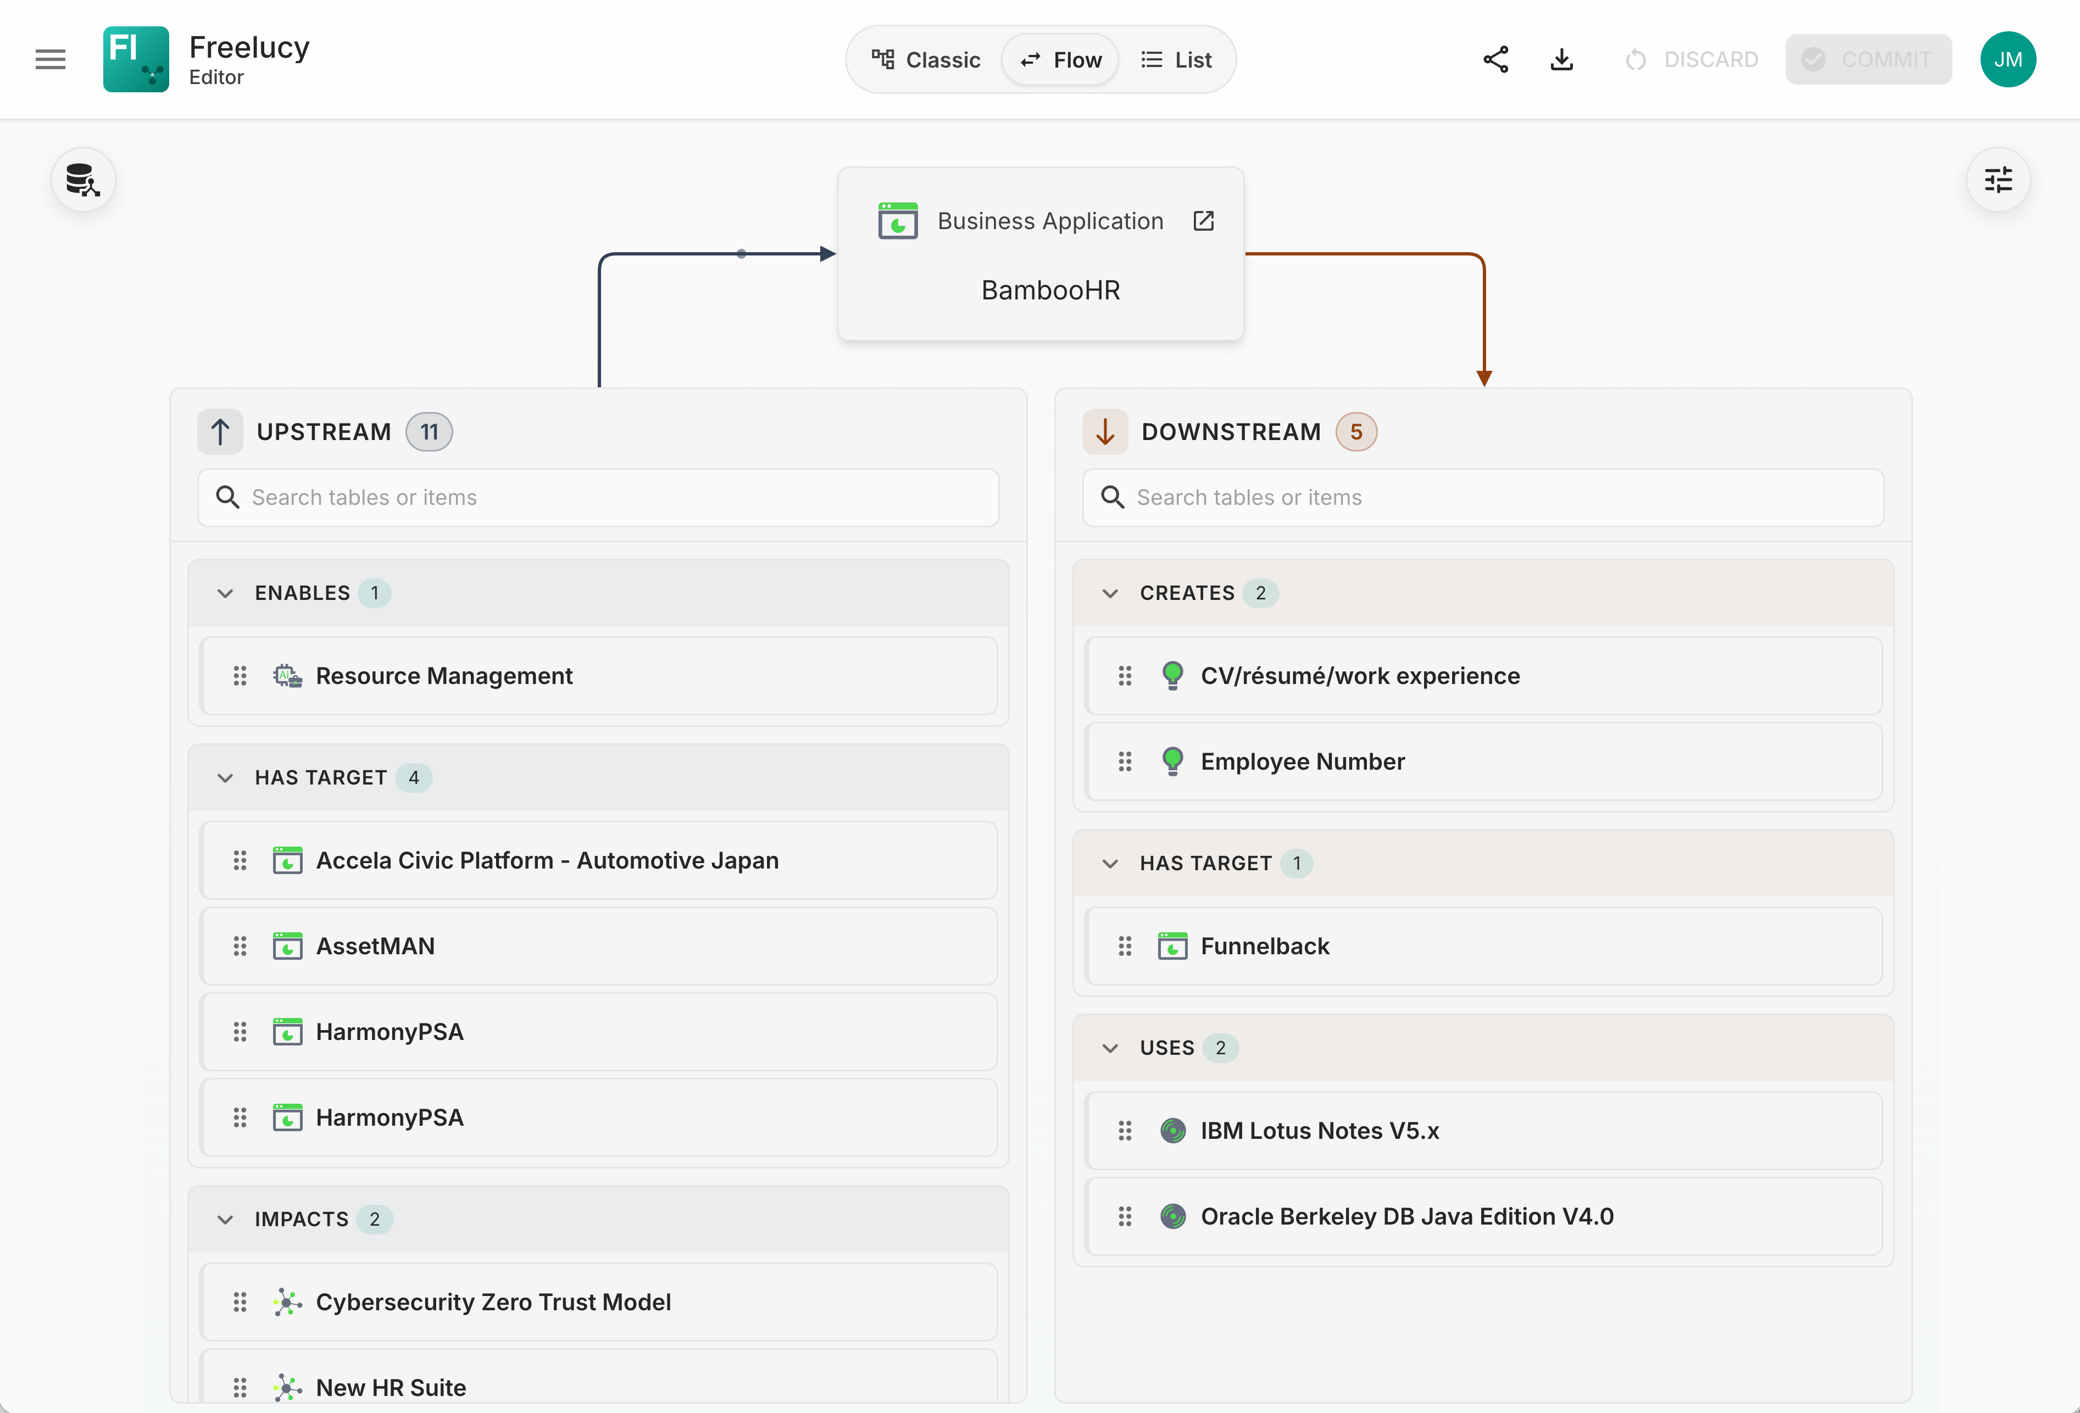
Task: Click drag handle for Resource Management
Action: [240, 676]
